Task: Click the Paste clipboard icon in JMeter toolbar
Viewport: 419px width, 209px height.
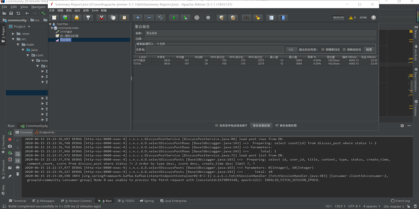Action: (x=124, y=17)
